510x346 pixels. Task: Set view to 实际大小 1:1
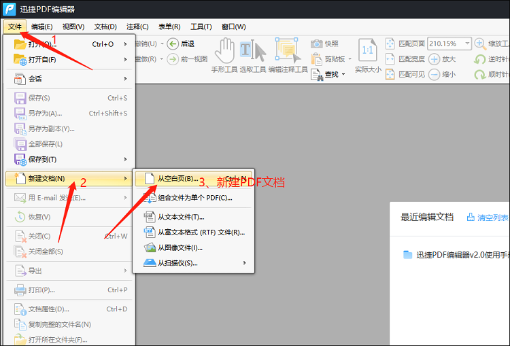[x=368, y=55]
